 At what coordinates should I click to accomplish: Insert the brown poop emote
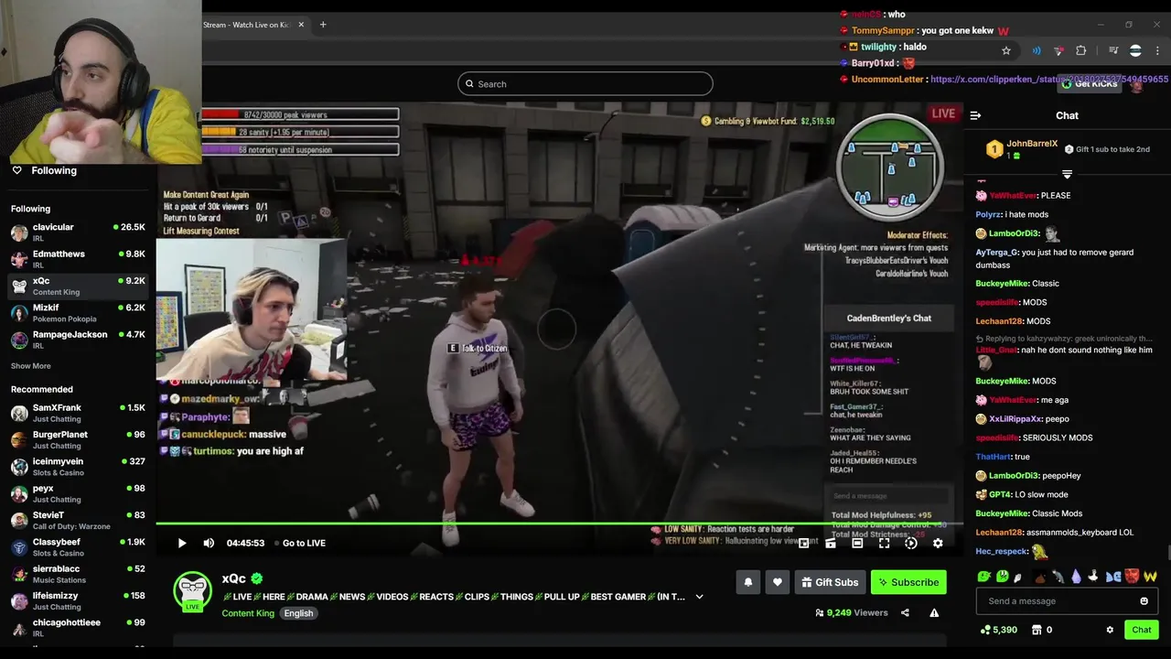click(1039, 577)
